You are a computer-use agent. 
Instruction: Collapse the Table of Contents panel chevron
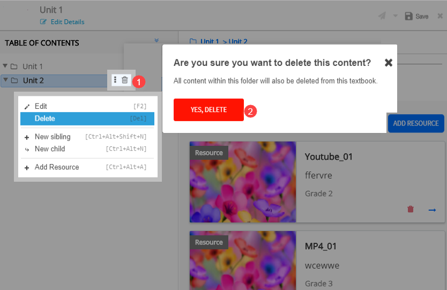(x=157, y=41)
